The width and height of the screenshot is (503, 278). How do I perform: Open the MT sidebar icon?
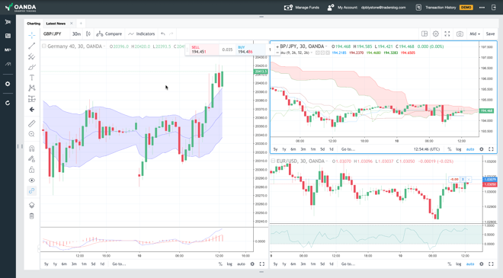pyautogui.click(x=8, y=50)
